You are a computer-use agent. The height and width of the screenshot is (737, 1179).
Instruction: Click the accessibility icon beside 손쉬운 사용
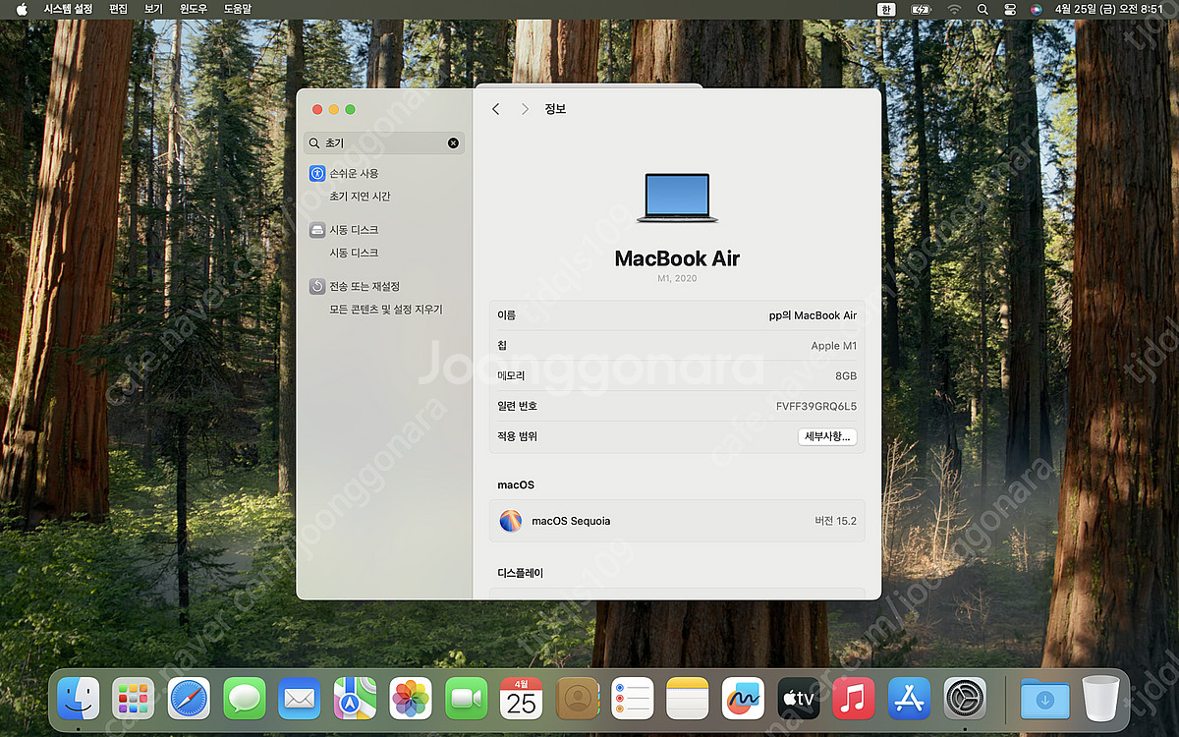[x=317, y=173]
